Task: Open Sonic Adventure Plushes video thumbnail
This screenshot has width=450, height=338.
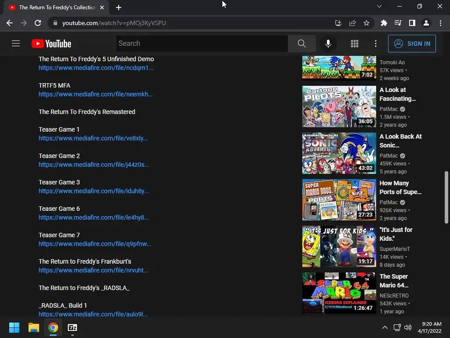Action: click(x=339, y=153)
